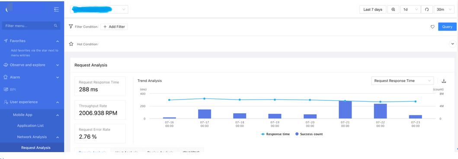Click the funnel Filter Condition icon
Screen dimensions: 458x159
70,27
